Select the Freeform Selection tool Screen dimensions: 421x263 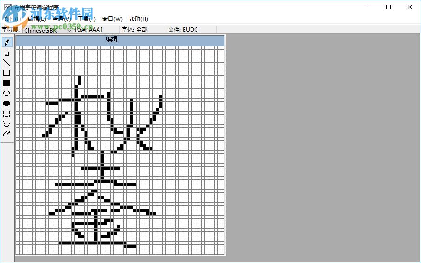point(7,124)
